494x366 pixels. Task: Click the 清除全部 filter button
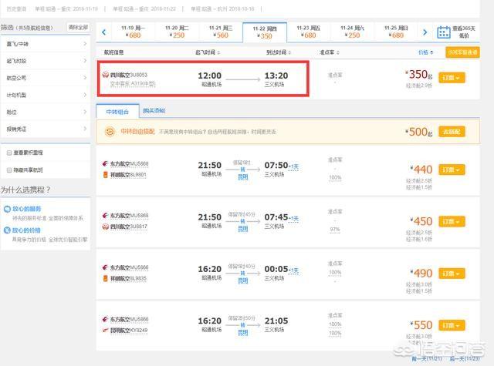tap(78, 27)
